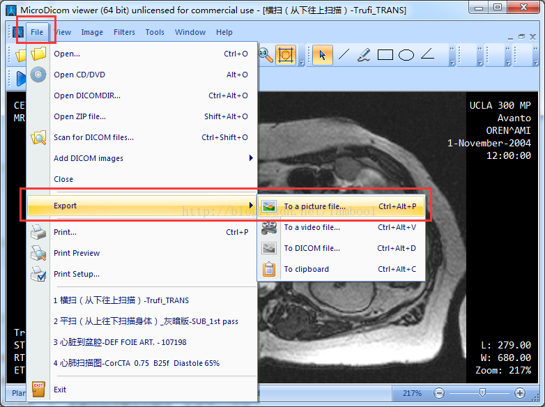
Task: Open recent file 3 DEF FOIE ART. - 107198
Action: click(142, 342)
